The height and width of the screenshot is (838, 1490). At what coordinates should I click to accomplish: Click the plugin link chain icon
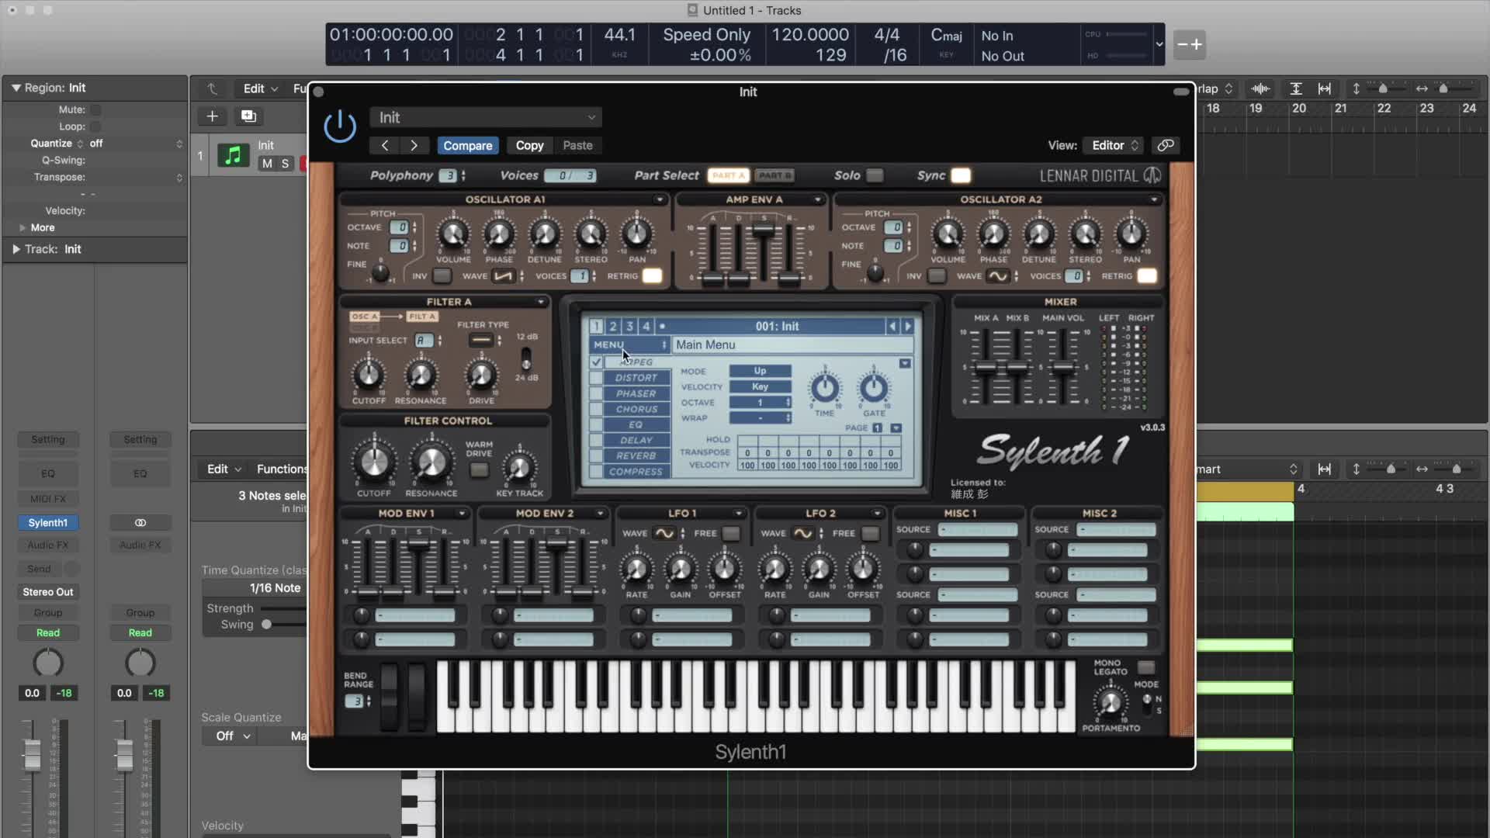click(x=1165, y=145)
